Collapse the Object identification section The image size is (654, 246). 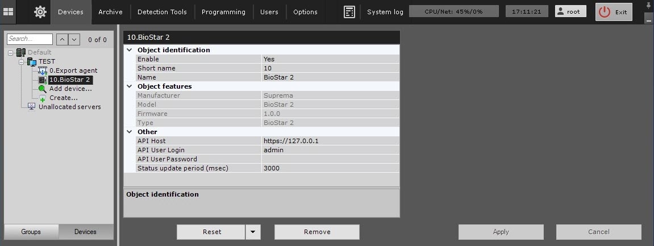pos(130,50)
